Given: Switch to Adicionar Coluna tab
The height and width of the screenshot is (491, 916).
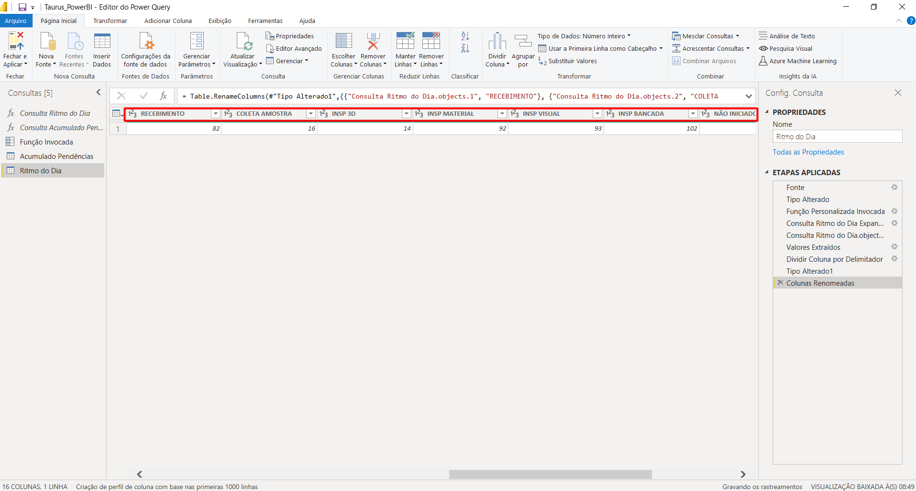Looking at the screenshot, I should click(168, 21).
